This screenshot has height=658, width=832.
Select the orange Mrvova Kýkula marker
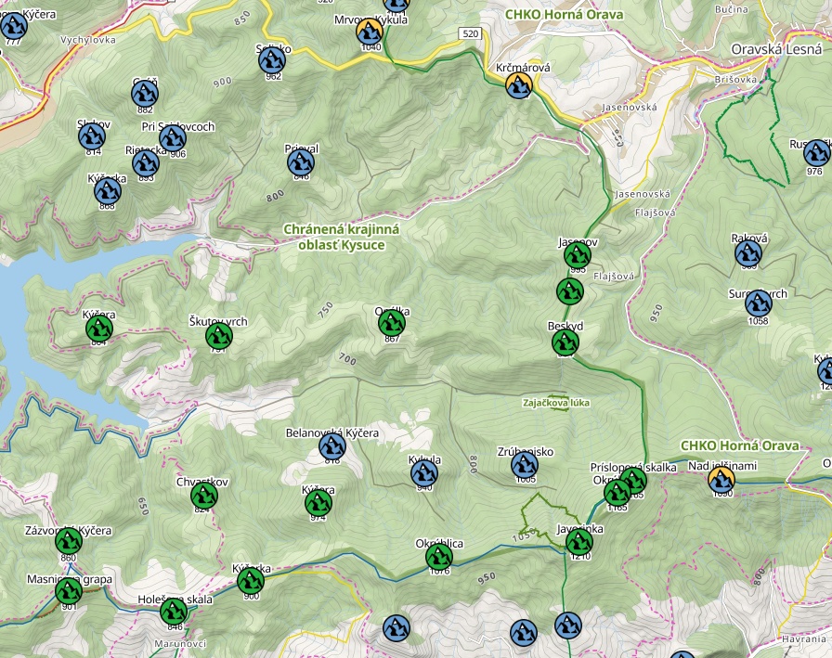[370, 31]
